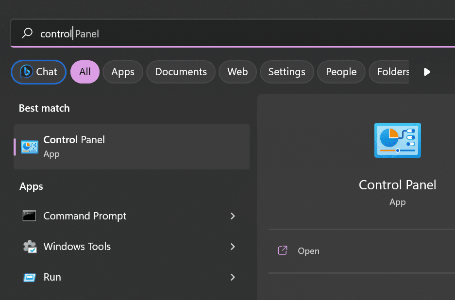Open Bing Chat
The image size is (455, 300).
(x=38, y=72)
